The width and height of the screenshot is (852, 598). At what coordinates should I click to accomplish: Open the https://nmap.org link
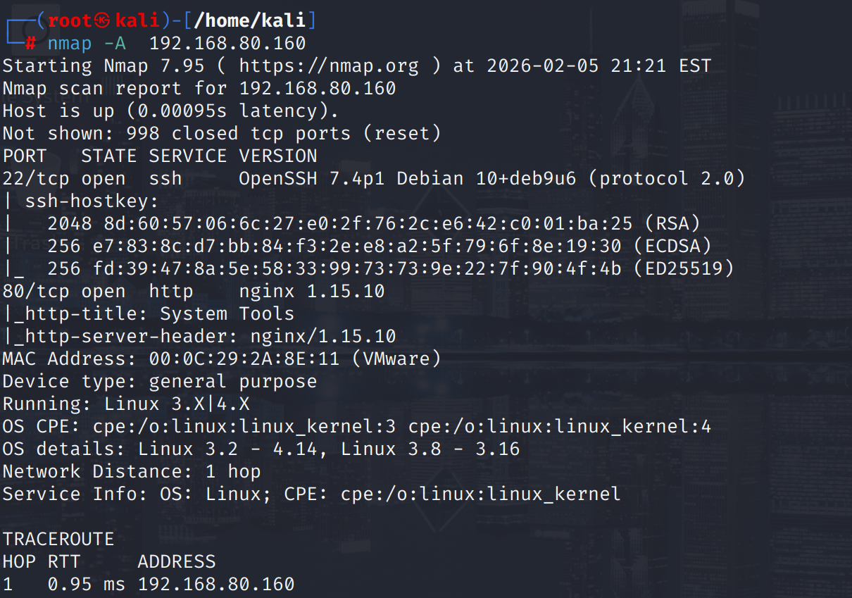328,66
